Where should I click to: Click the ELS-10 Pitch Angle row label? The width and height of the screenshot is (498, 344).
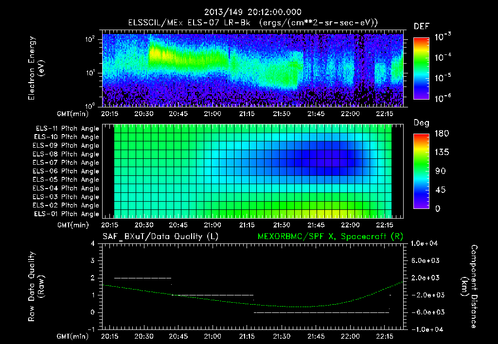(67, 137)
